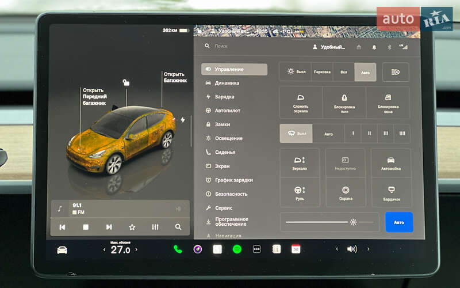Open the all apps three-dots launcher
The image size is (460, 288).
pos(256,249)
